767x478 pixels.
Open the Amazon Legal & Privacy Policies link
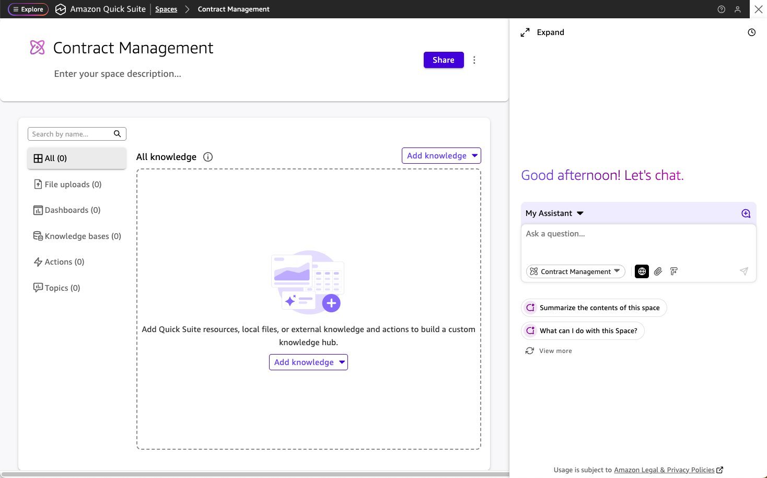664,470
